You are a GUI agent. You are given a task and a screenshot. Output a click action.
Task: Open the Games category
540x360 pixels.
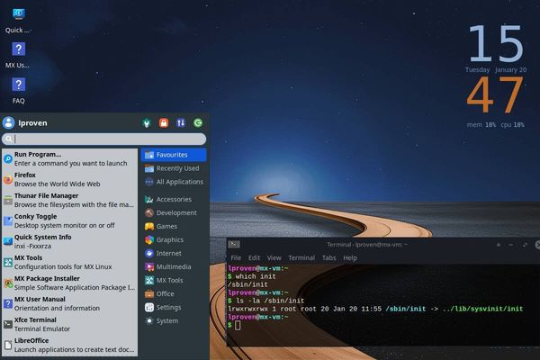pos(174,226)
